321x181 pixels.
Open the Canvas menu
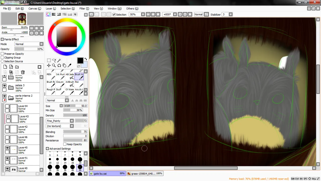click(35, 9)
